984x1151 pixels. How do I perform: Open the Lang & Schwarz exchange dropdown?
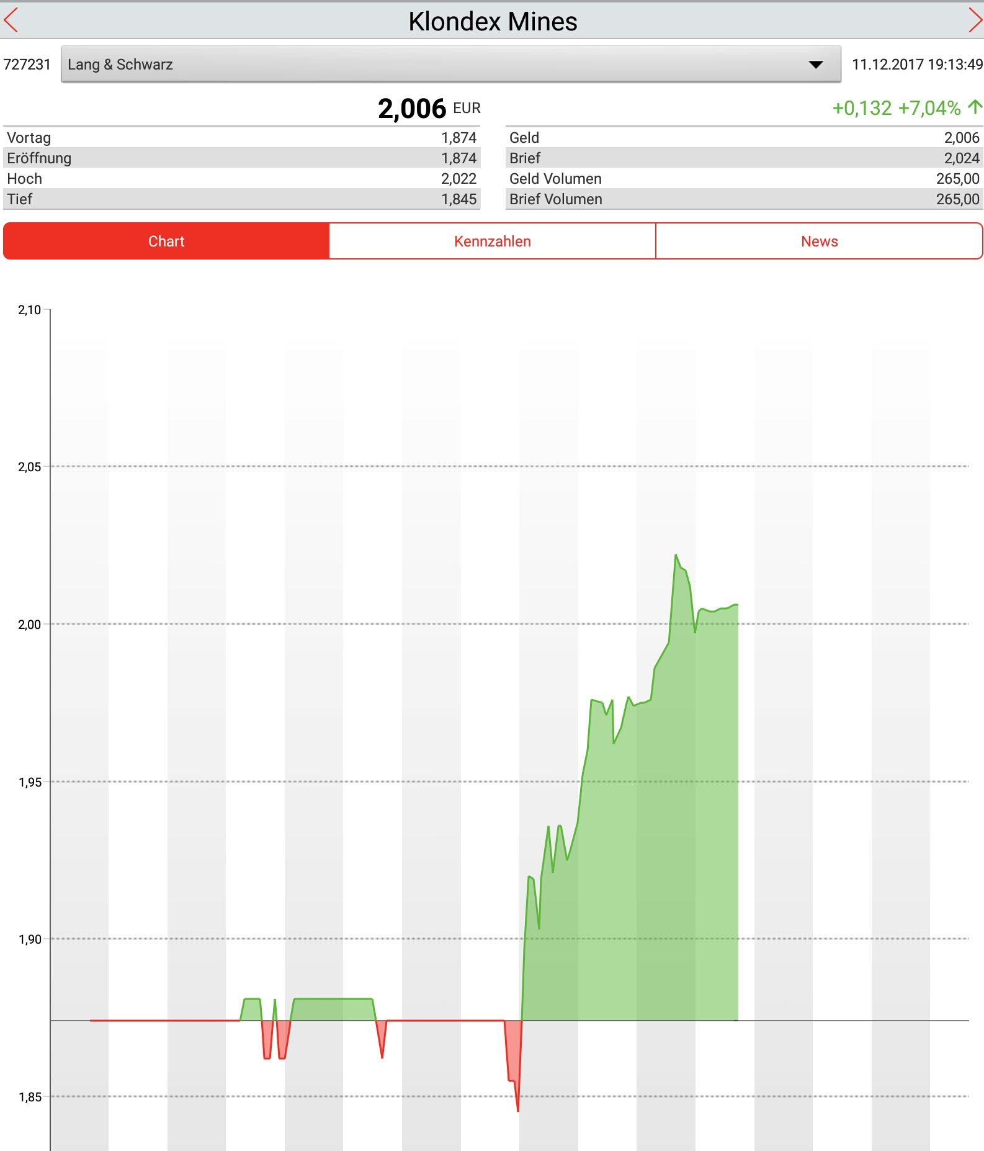click(451, 64)
